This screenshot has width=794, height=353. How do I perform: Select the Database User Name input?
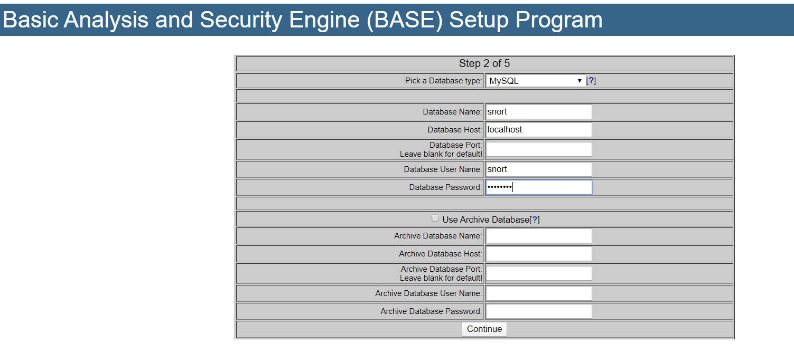538,169
